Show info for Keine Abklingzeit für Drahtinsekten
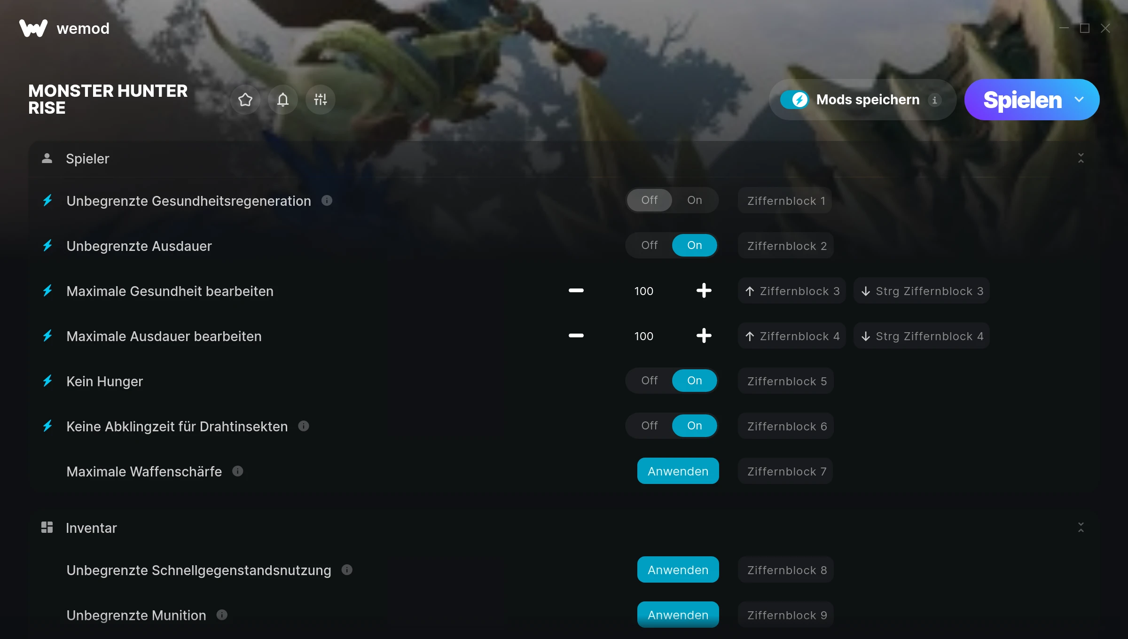Viewport: 1128px width, 639px height. pyautogui.click(x=304, y=426)
